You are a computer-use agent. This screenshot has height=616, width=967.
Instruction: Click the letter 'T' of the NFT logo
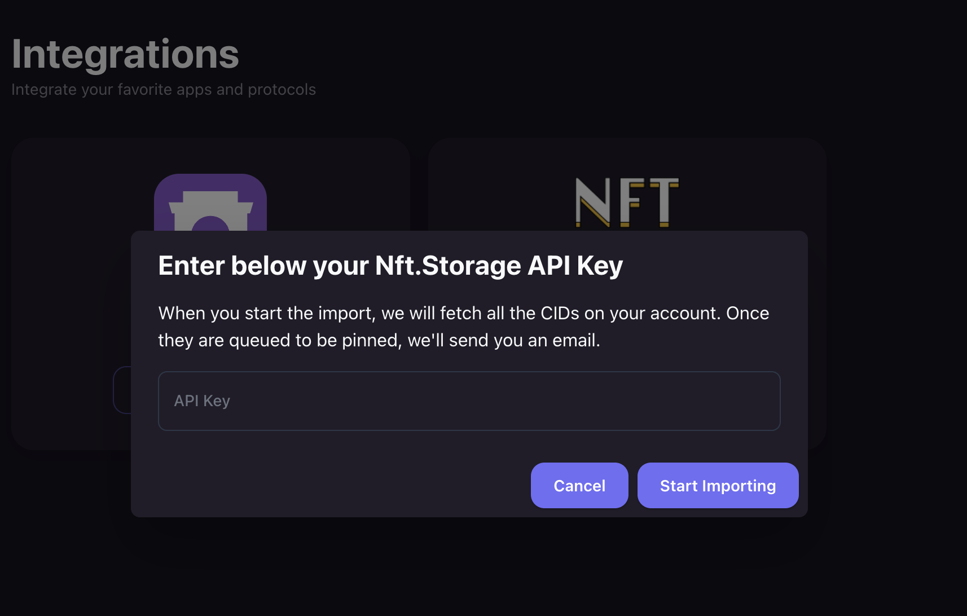pyautogui.click(x=664, y=202)
